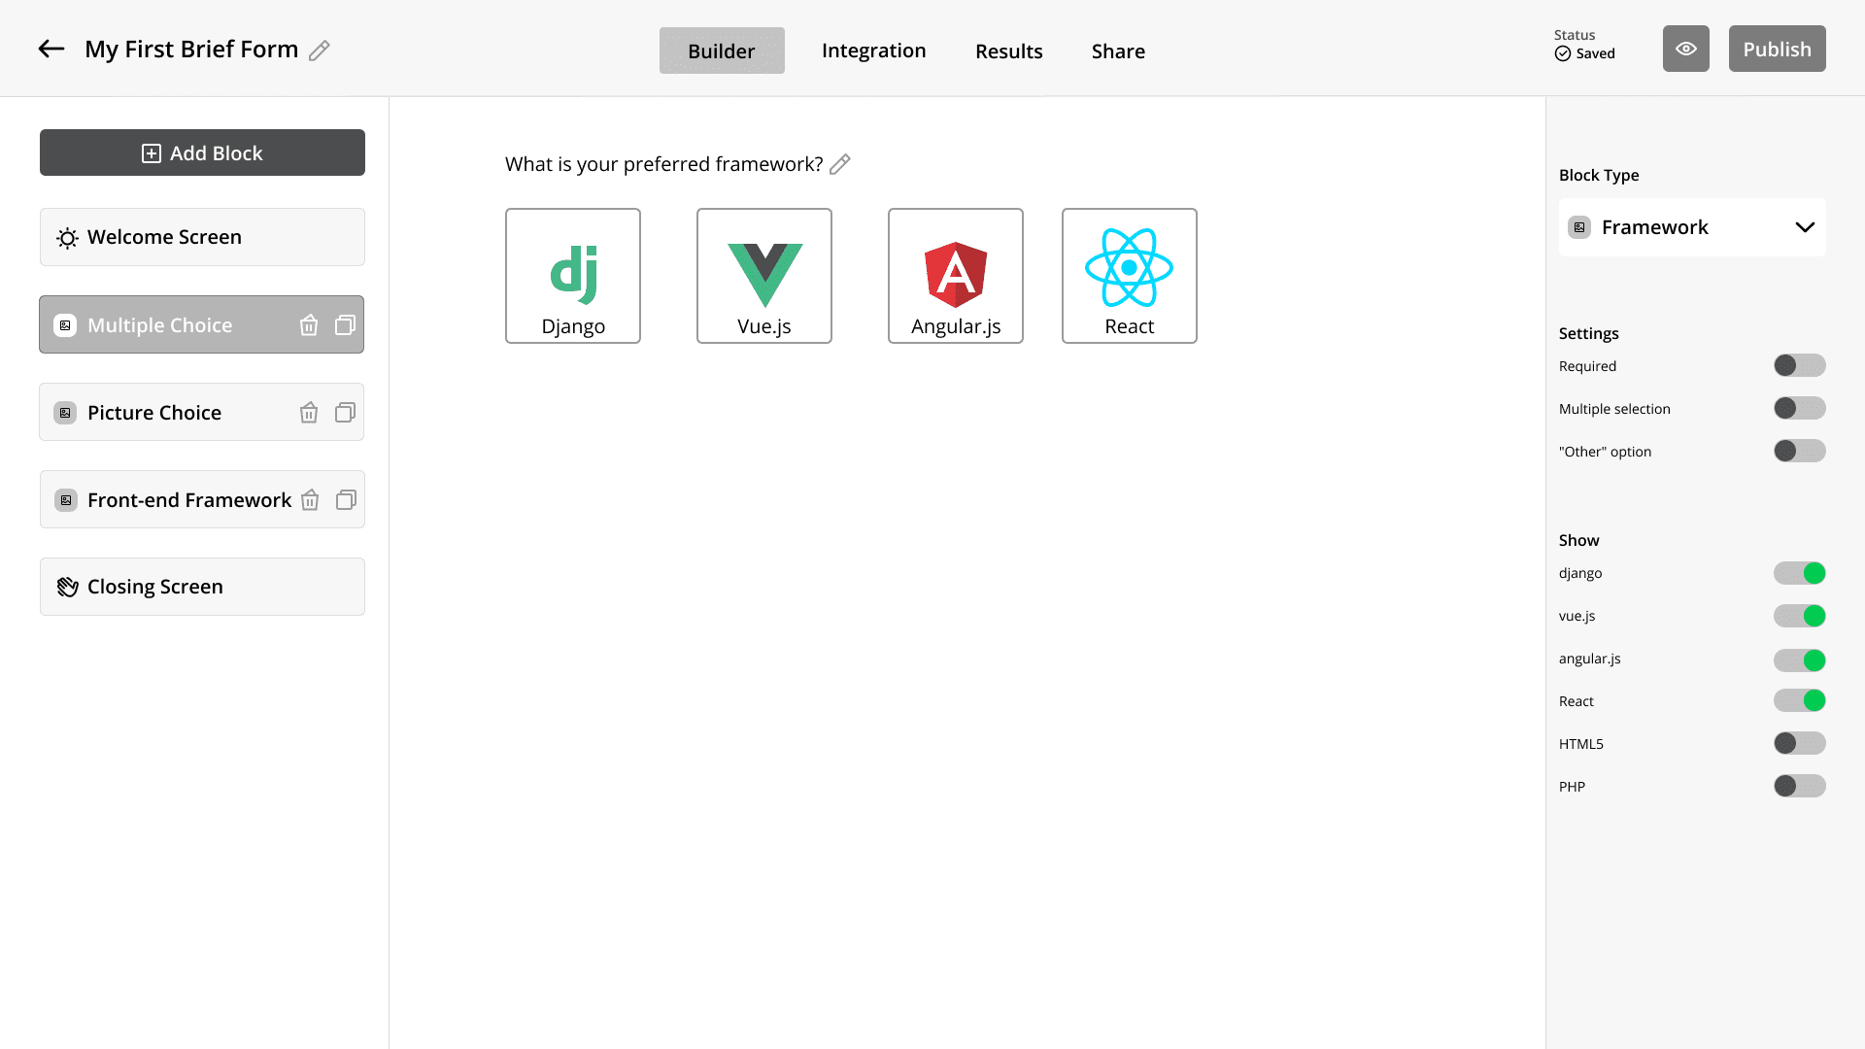Choose the Django picture option
This screenshot has height=1049, width=1865.
pyautogui.click(x=573, y=276)
